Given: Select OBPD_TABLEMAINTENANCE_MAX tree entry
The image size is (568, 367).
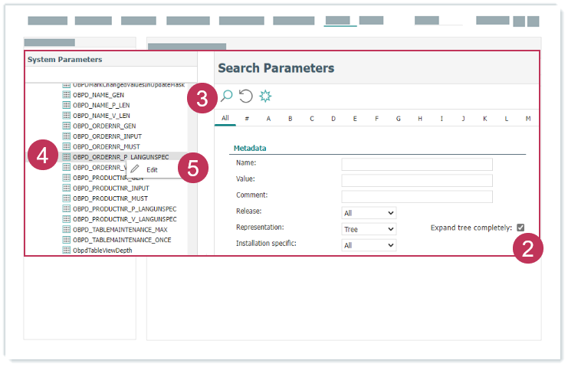Looking at the screenshot, I should coord(121,229).
